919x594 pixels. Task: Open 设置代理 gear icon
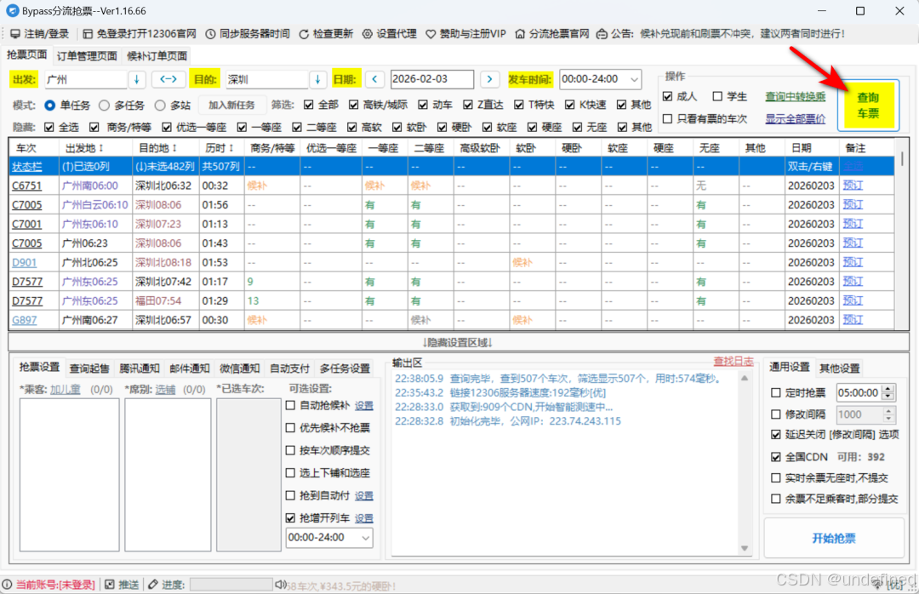(x=368, y=34)
